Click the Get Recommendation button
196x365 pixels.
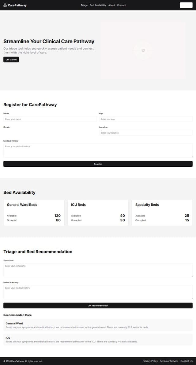[98, 305]
